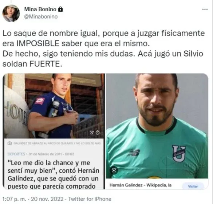The height and width of the screenshot is (204, 213).
Task: Click Mina Bonino's profile avatar
Action: tap(11, 13)
